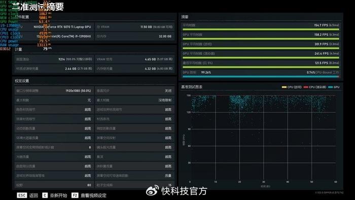The width and height of the screenshot is (355, 200).
Task: Click the 121.5 FPS lowest average bar
Action: click(x=261, y=67)
